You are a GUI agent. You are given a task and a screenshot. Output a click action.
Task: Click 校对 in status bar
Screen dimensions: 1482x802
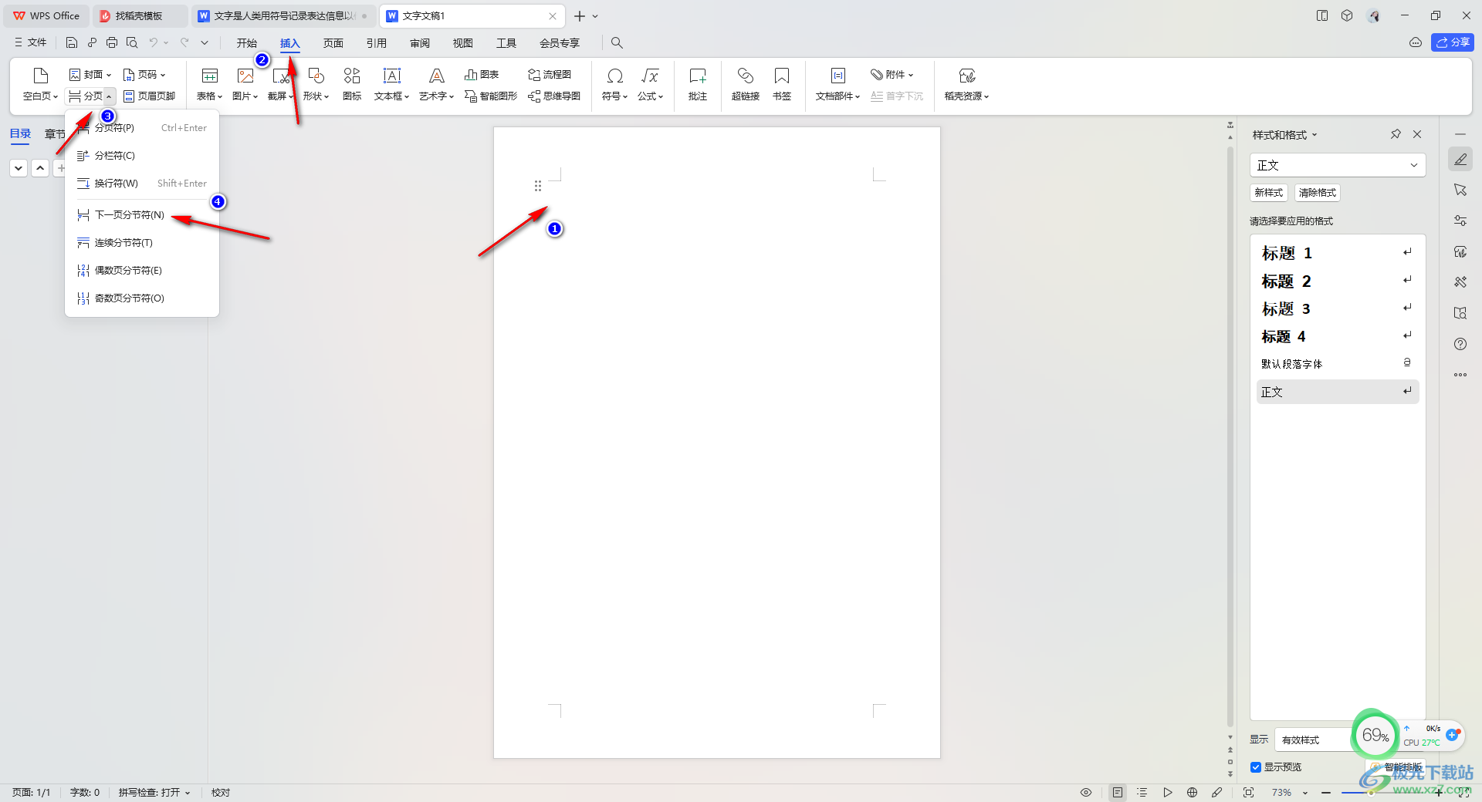pos(221,793)
